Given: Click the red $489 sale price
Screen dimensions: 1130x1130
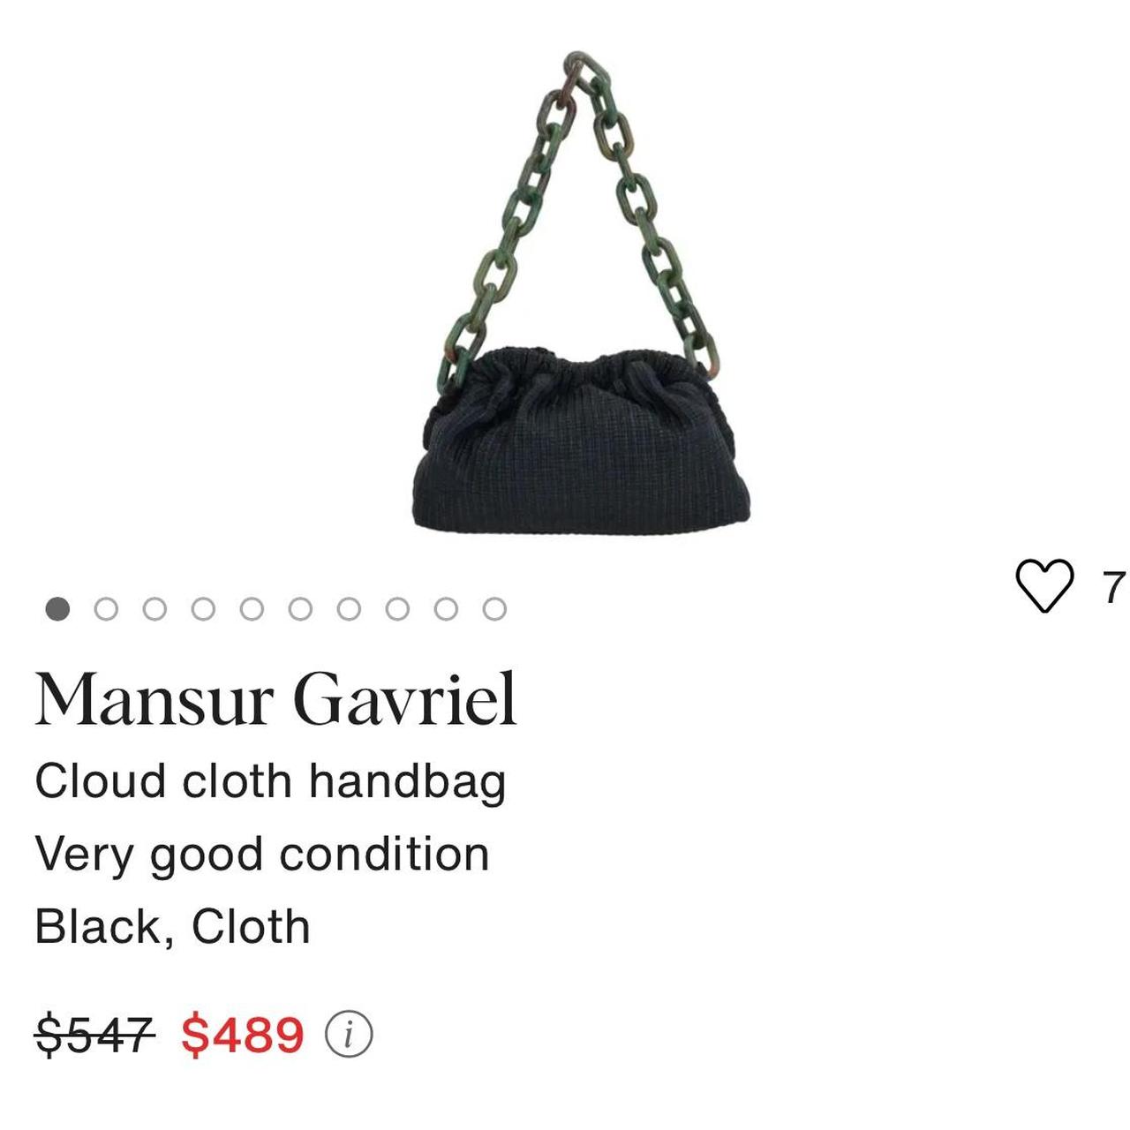Looking at the screenshot, I should pos(243,1035).
